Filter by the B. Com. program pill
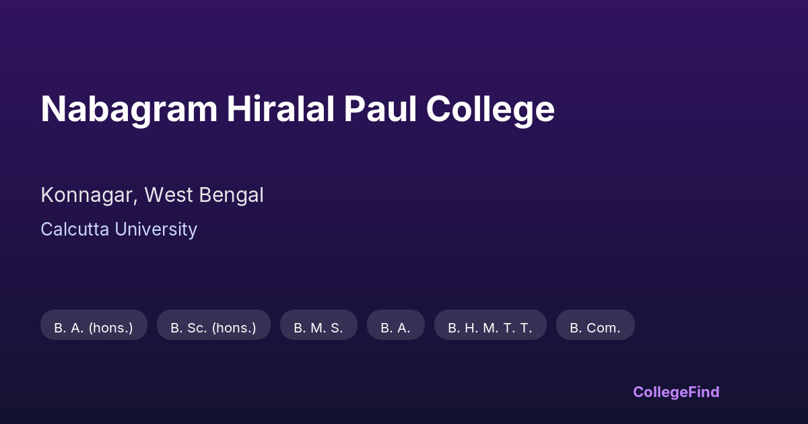808x424 pixels. point(595,325)
